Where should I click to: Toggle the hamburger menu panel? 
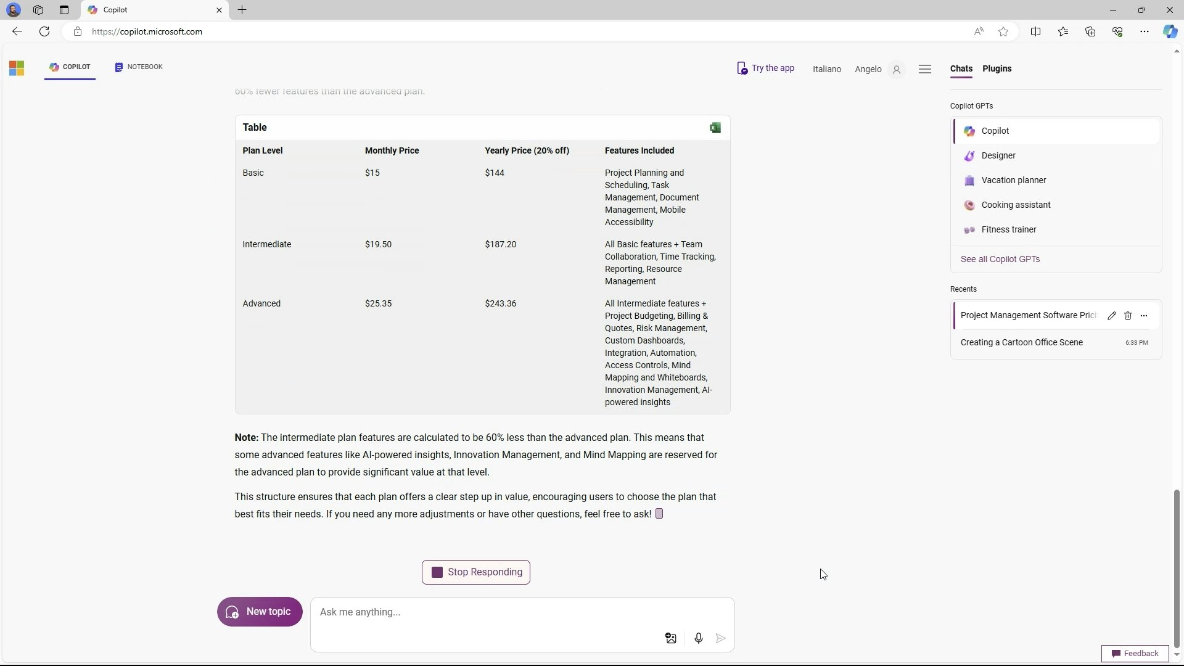pos(924,69)
